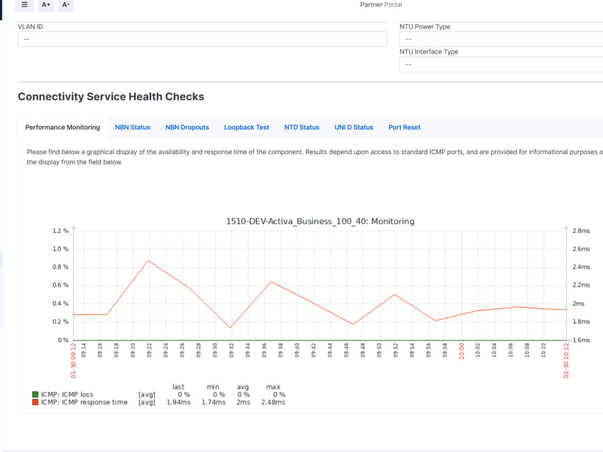Click the 01-30 10:12 end time label
603x452 pixels.
(566, 360)
